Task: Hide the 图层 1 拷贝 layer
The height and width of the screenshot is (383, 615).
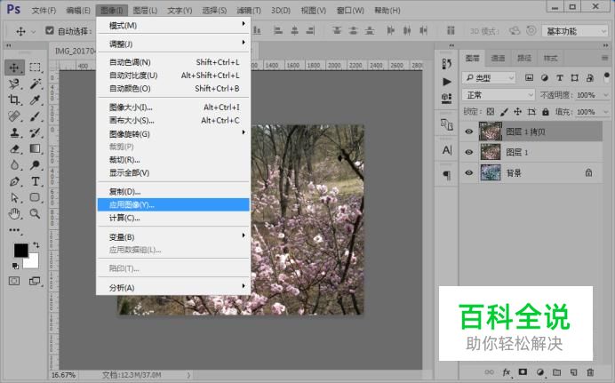Action: (468, 132)
